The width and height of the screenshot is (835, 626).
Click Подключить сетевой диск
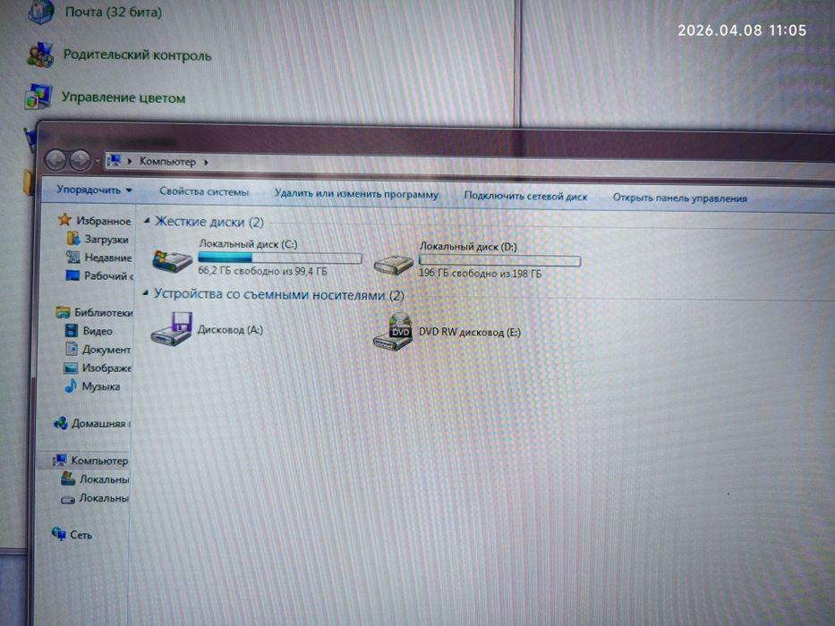pos(525,196)
